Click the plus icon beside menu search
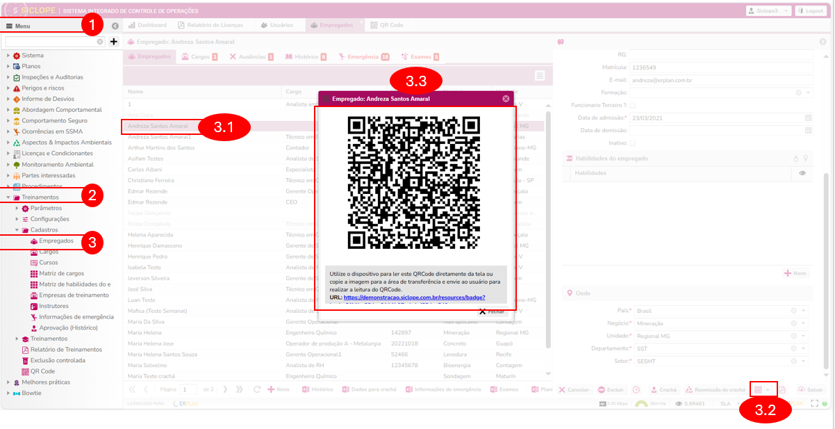 [114, 42]
